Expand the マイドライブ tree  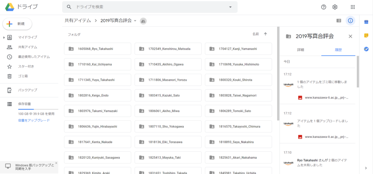click(x=4, y=37)
